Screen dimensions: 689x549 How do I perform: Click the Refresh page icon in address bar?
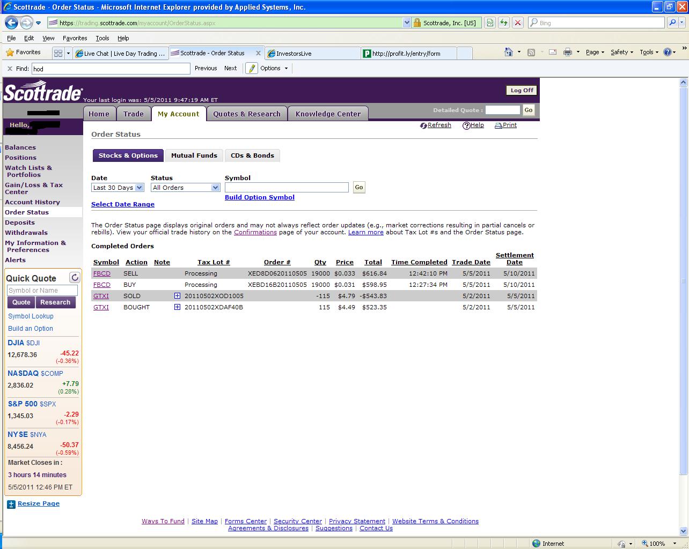(503, 23)
